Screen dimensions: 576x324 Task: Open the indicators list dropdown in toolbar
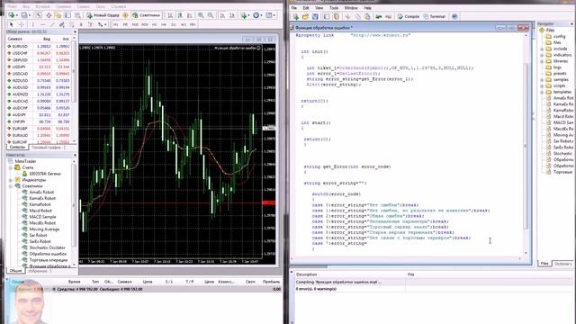click(x=245, y=15)
